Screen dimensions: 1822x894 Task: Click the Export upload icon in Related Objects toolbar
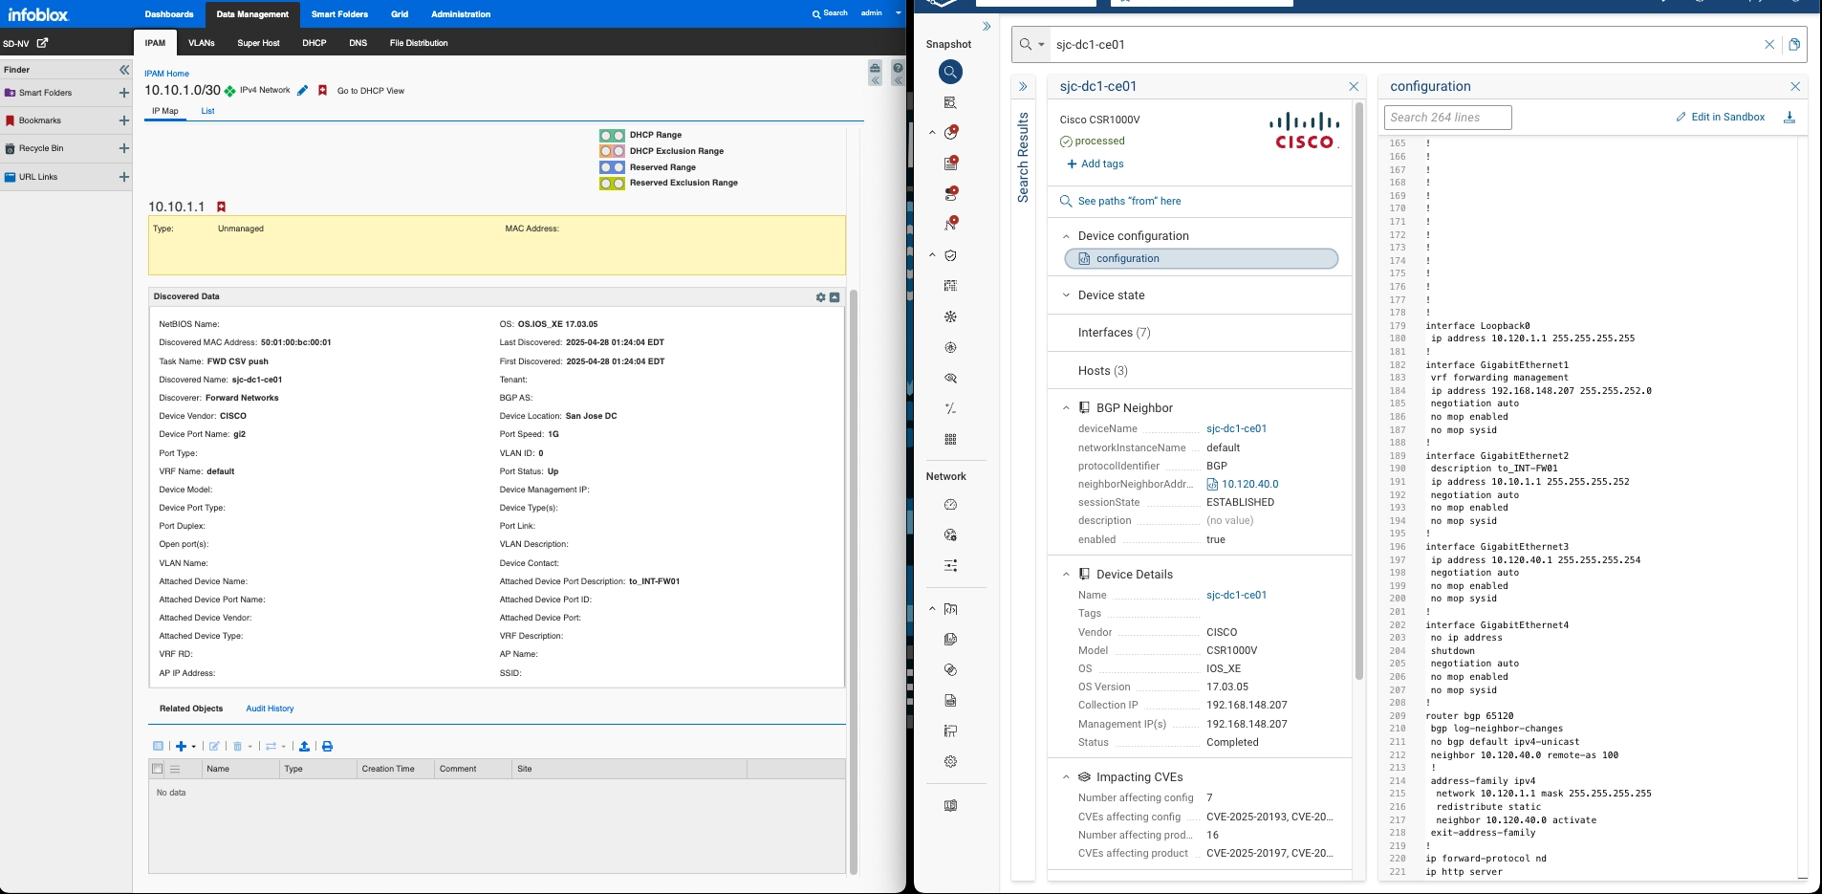coord(304,747)
